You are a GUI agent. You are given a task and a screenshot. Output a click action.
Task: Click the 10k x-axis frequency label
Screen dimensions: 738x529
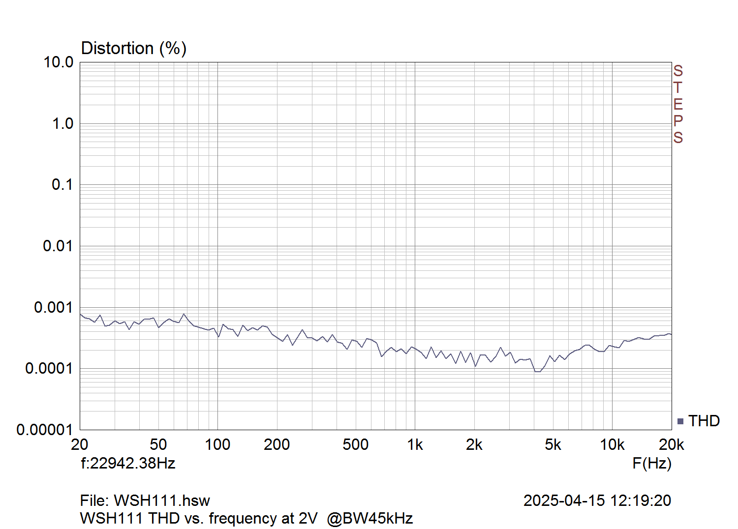(x=612, y=444)
